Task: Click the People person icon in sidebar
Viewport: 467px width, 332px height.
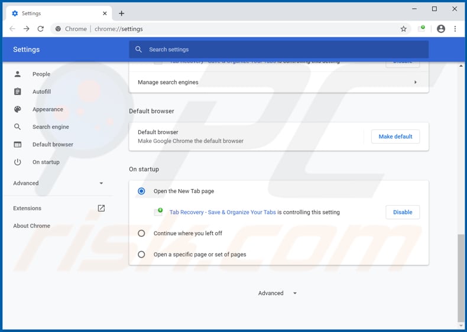Action: tap(18, 74)
